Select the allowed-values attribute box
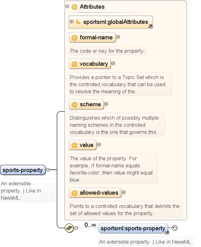The height and width of the screenshot is (247, 201). point(95,192)
